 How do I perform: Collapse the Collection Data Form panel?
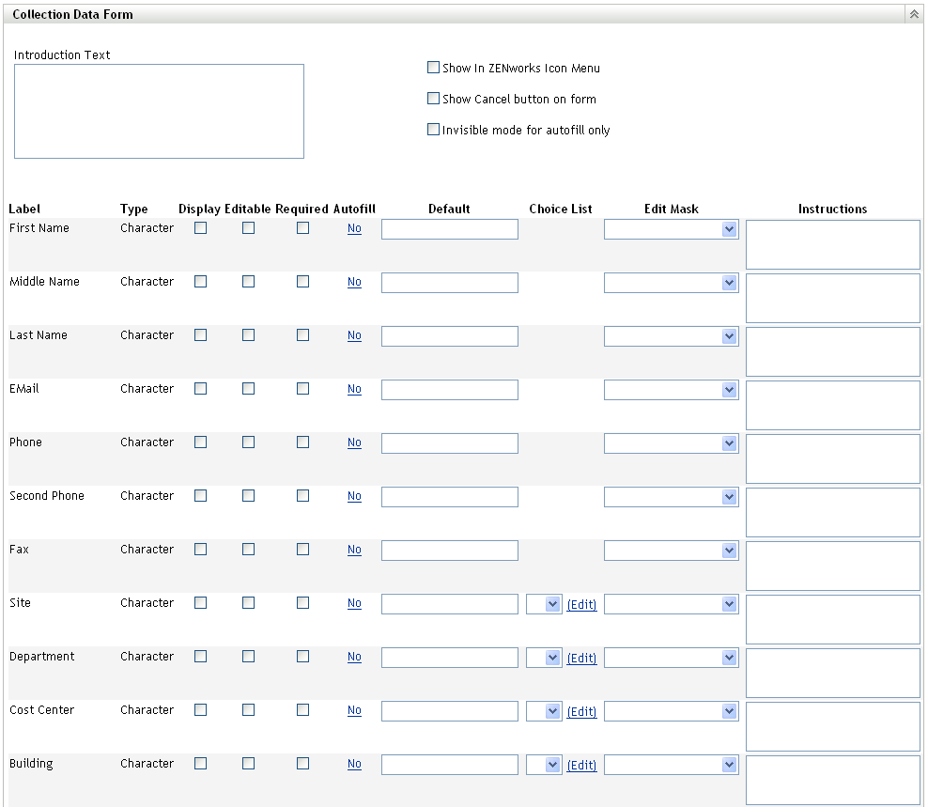tap(913, 15)
